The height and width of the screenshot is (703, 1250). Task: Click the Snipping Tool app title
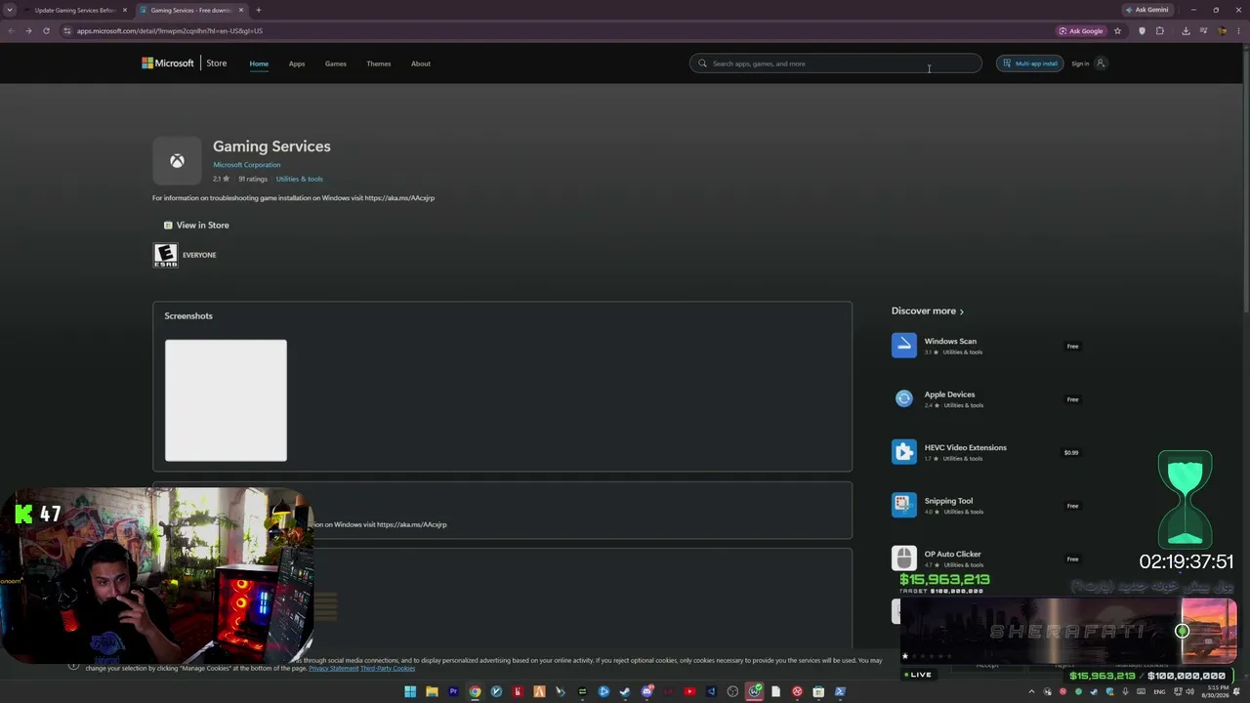pyautogui.click(x=948, y=501)
